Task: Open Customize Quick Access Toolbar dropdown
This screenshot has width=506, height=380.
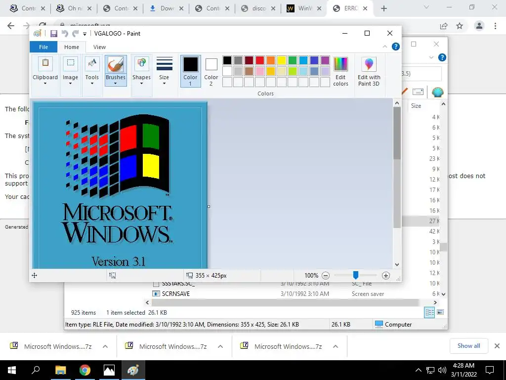Action: pyautogui.click(x=84, y=34)
